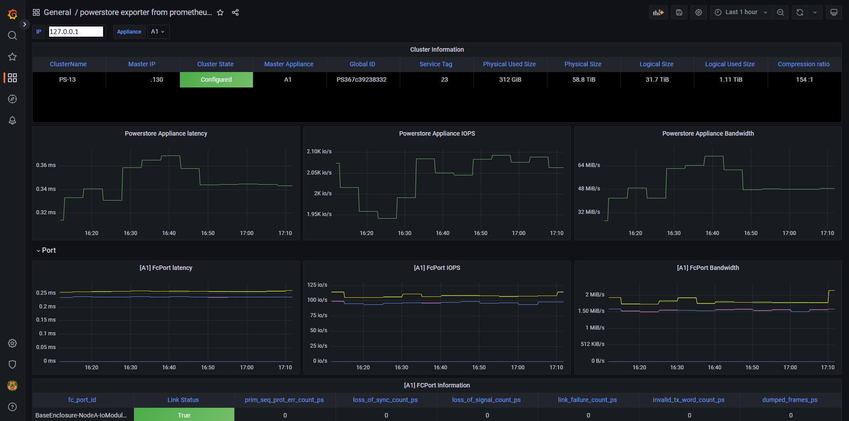Sort by prim_seq_prot_err_count_ps column
Viewport: 849px width, 421px height.
[284, 400]
